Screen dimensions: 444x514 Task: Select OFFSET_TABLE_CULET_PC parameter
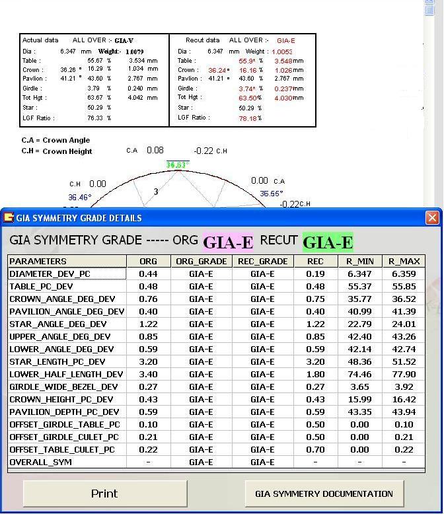pos(67,450)
